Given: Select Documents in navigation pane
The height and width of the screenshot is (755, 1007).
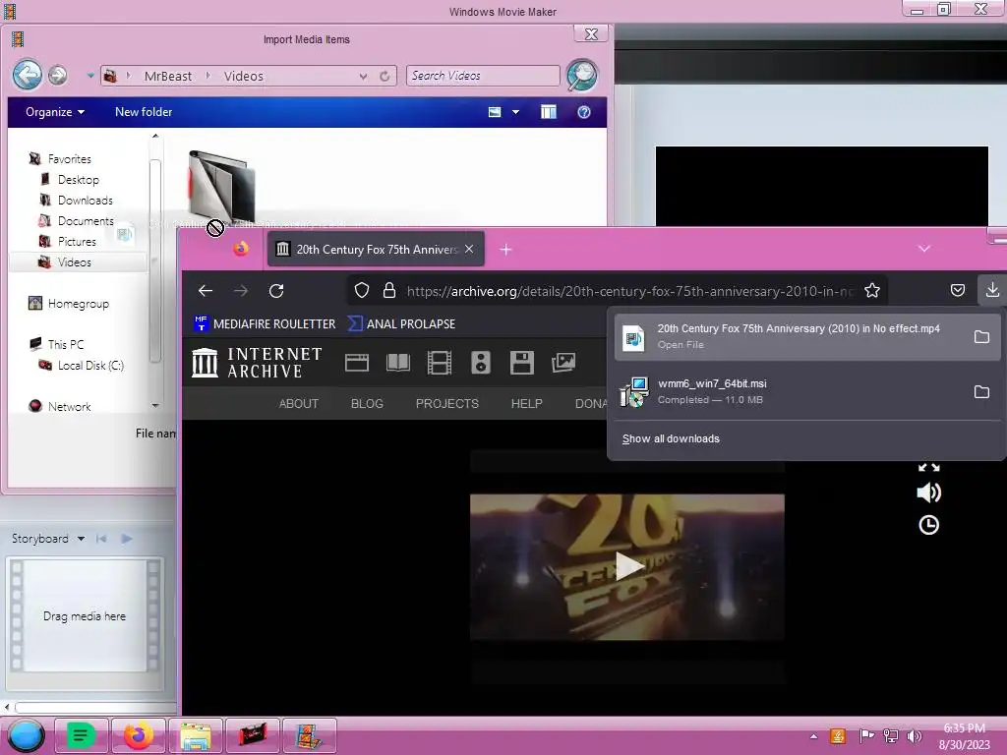Looking at the screenshot, I should coord(86,220).
